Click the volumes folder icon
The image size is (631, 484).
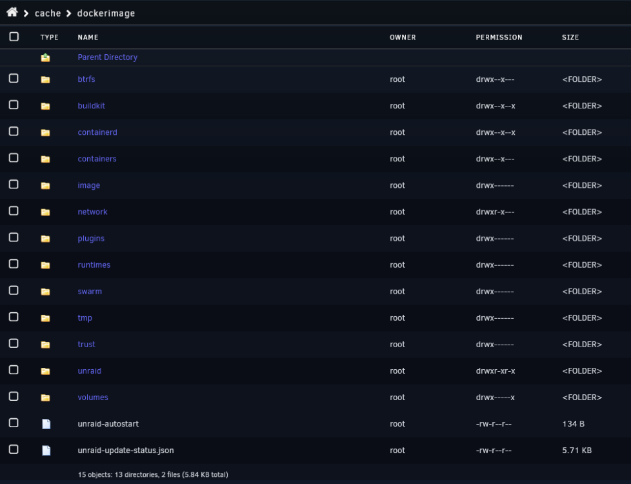45,398
